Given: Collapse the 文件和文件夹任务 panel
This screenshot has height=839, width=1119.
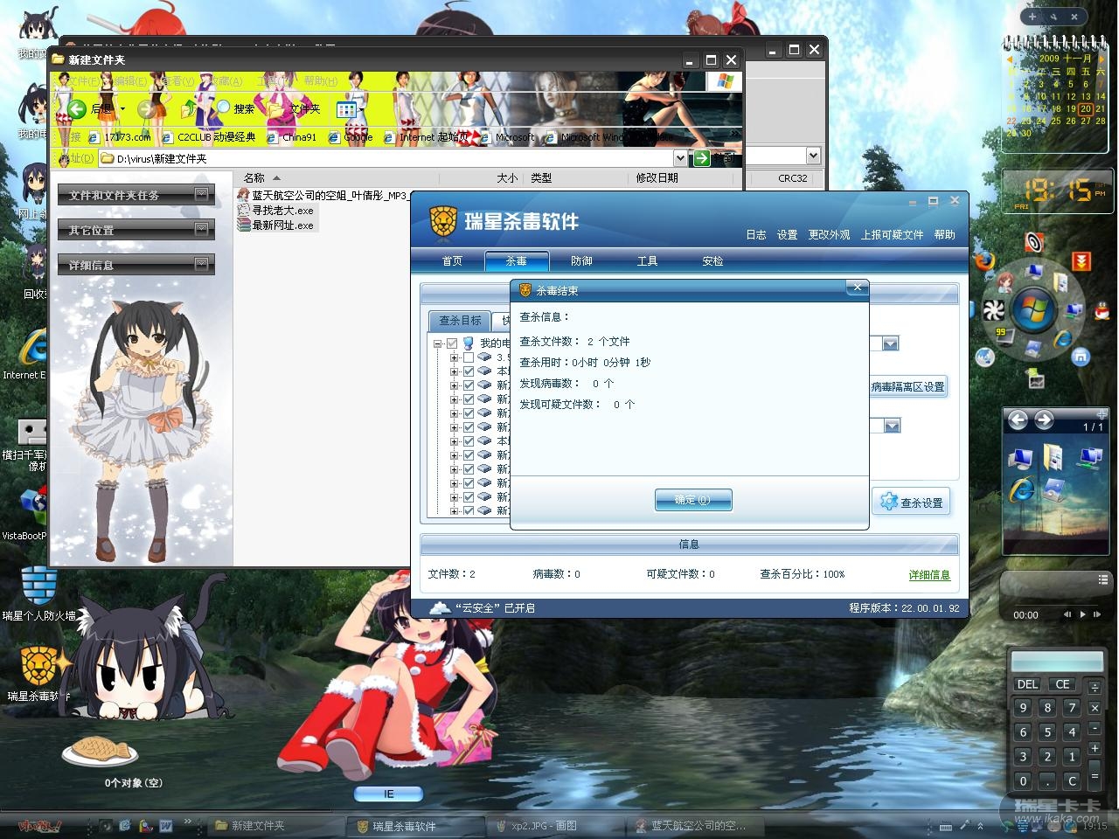Looking at the screenshot, I should point(202,194).
